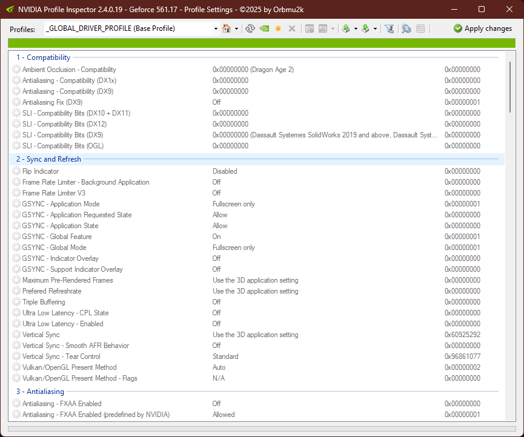524x437 pixels.
Task: Open the dropdown arrow next to the home icon
Action: coord(237,28)
